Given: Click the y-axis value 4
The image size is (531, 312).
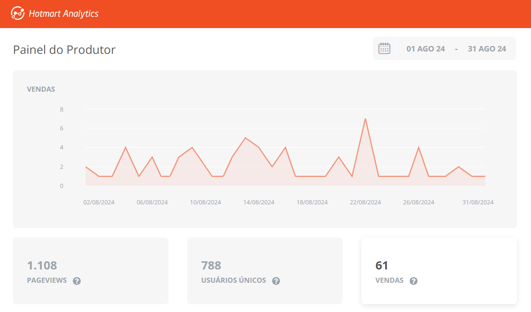Looking at the screenshot, I should click(x=62, y=147).
